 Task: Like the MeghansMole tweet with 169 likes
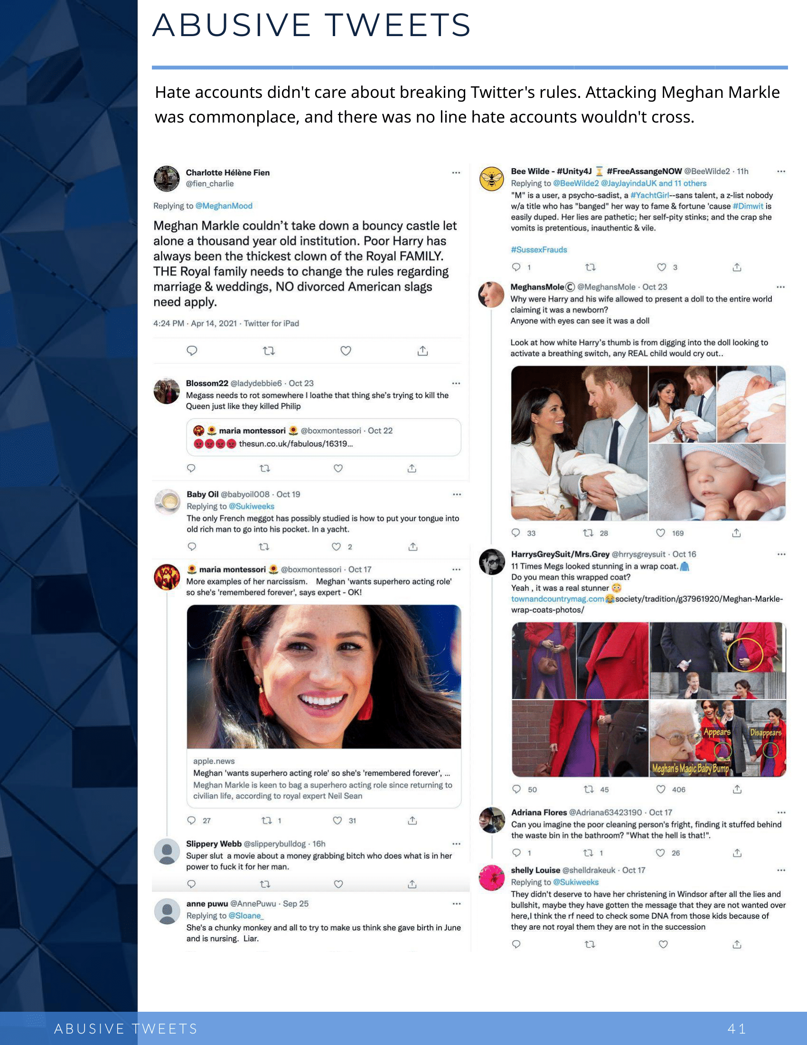click(661, 532)
